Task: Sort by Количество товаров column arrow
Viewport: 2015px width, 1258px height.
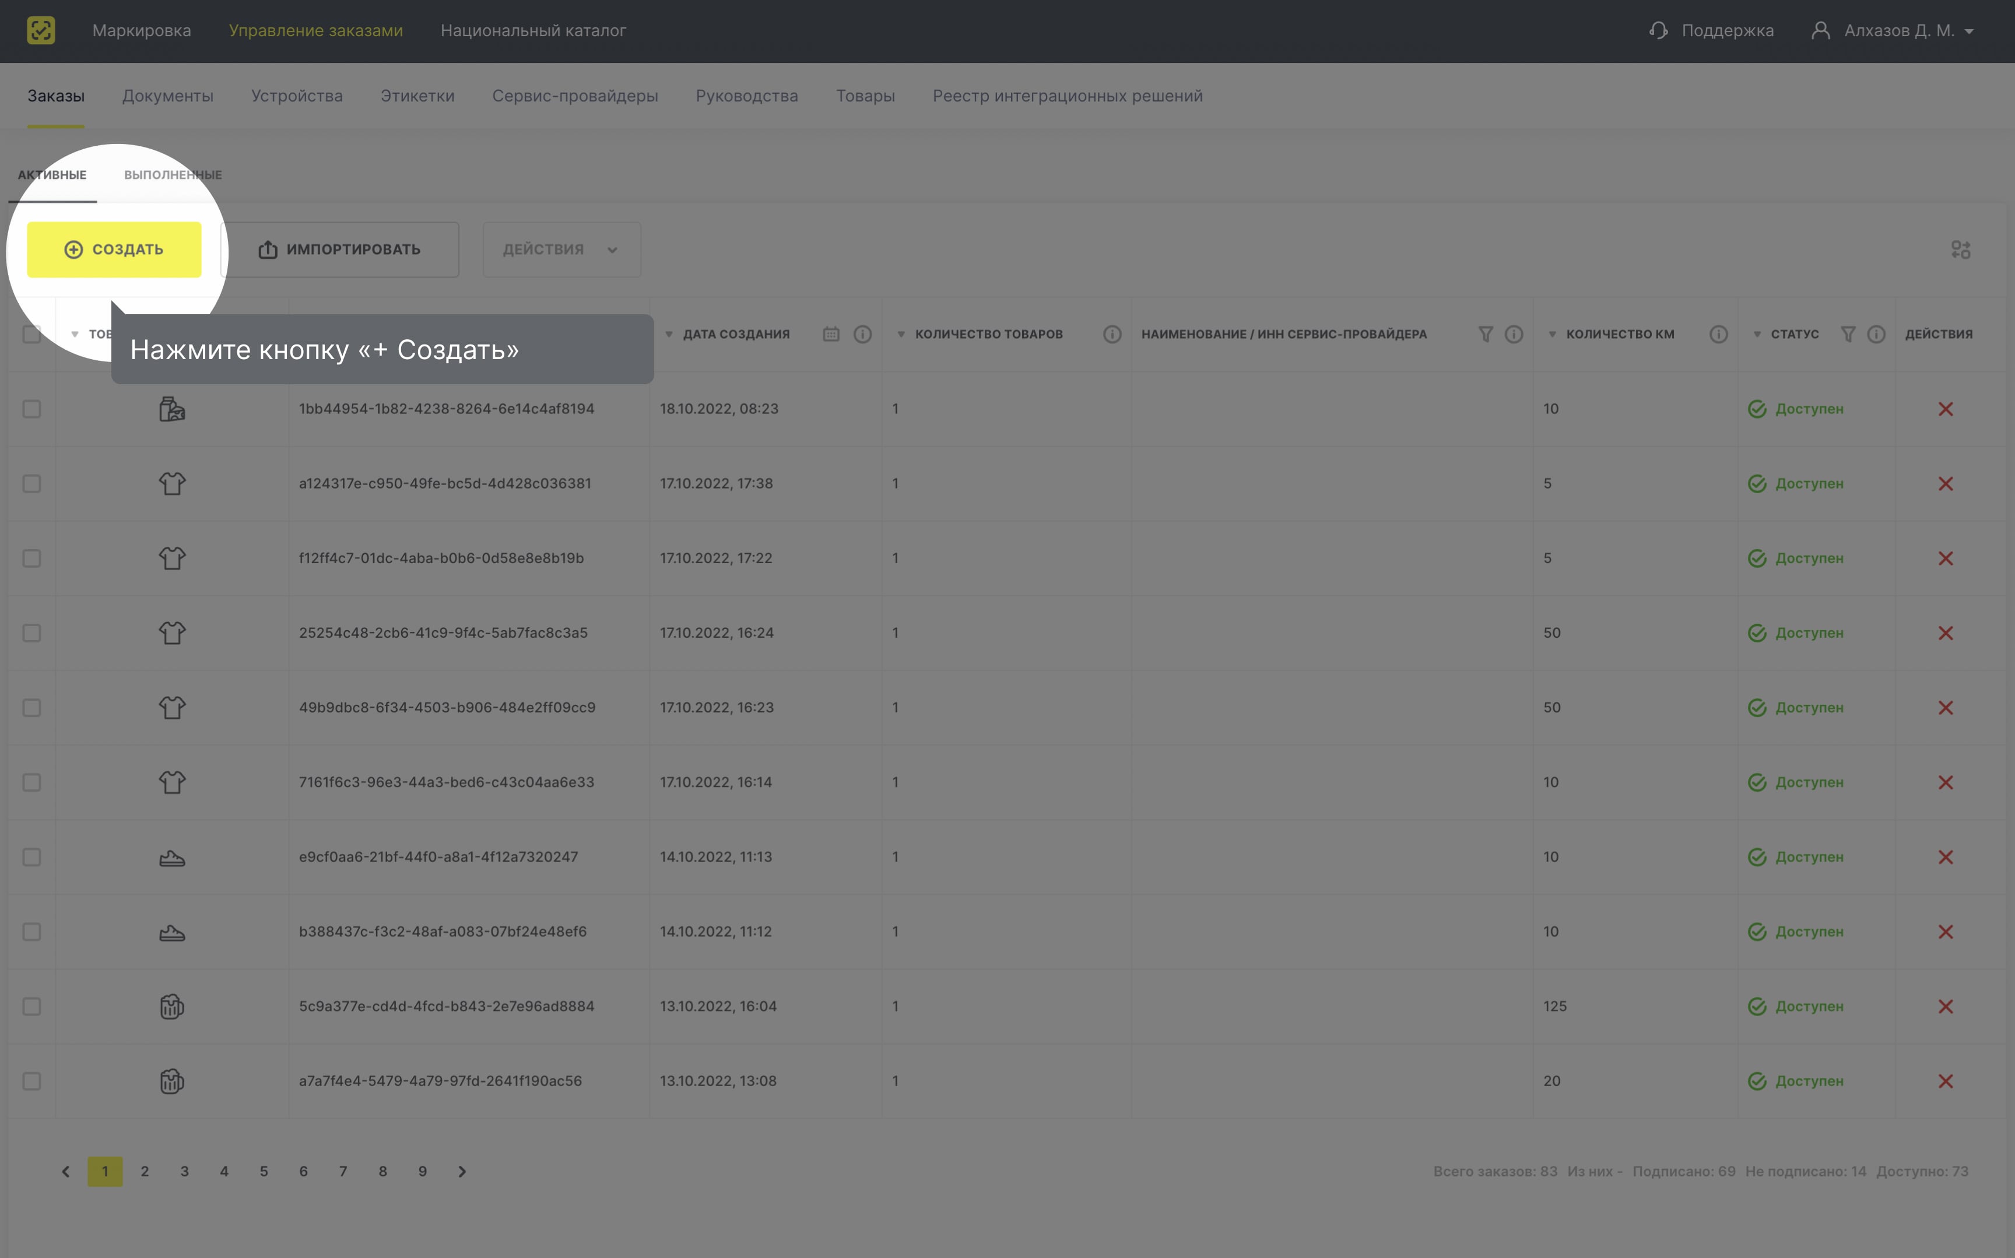Action: [x=901, y=335]
